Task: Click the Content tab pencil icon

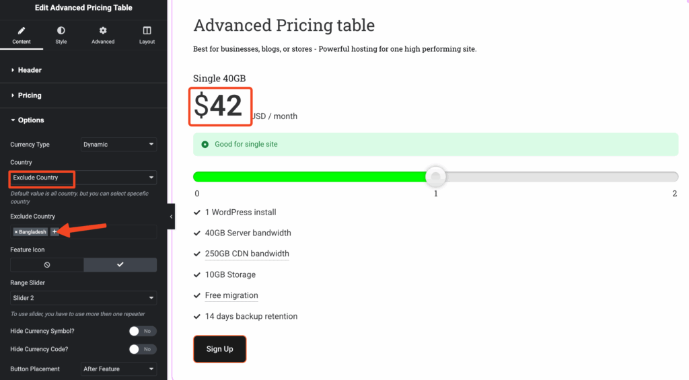Action: click(x=21, y=31)
